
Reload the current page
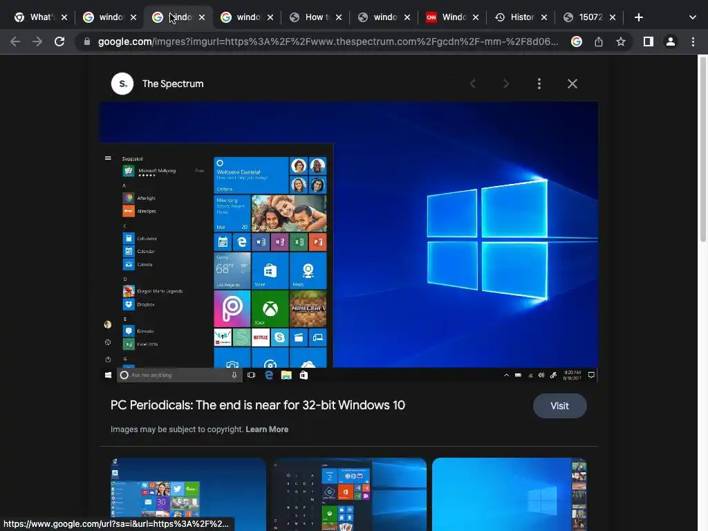(59, 41)
